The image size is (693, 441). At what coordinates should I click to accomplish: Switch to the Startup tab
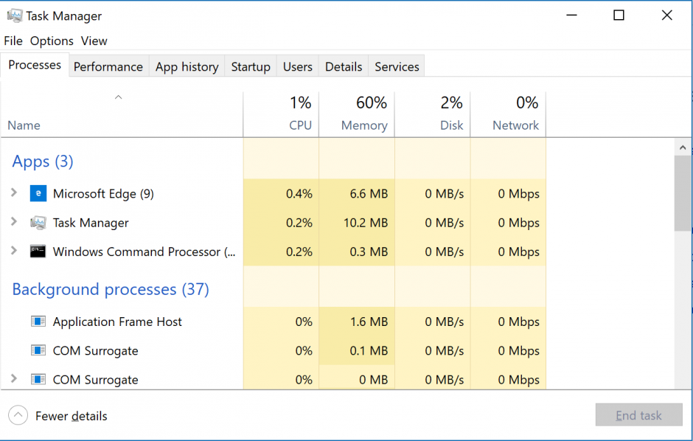(x=250, y=66)
